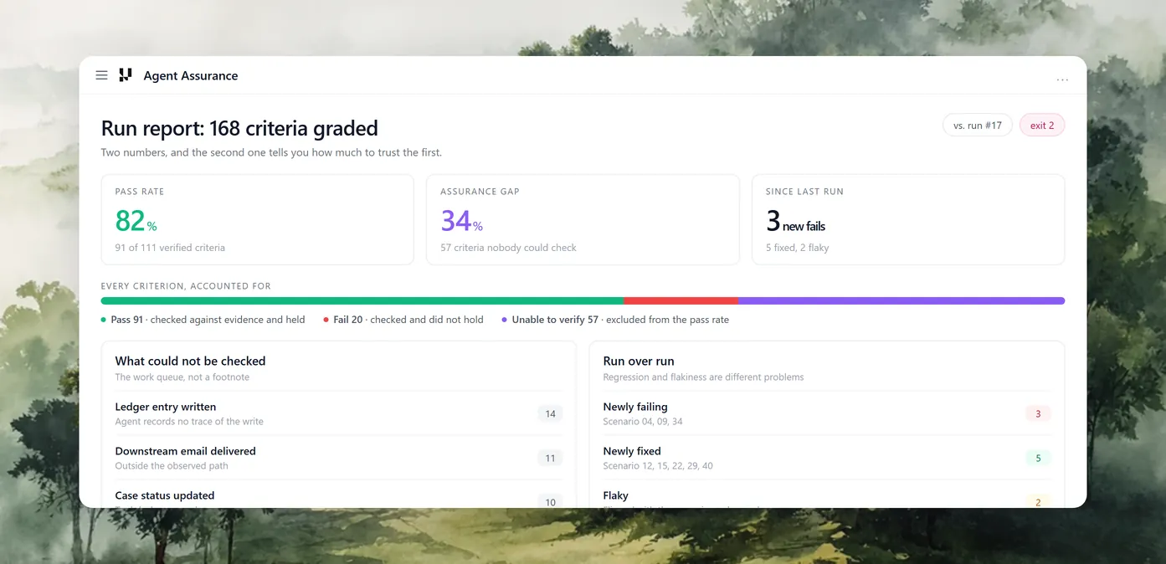Open the hamburger menu icon
Image resolution: width=1166 pixels, height=564 pixels.
point(101,75)
